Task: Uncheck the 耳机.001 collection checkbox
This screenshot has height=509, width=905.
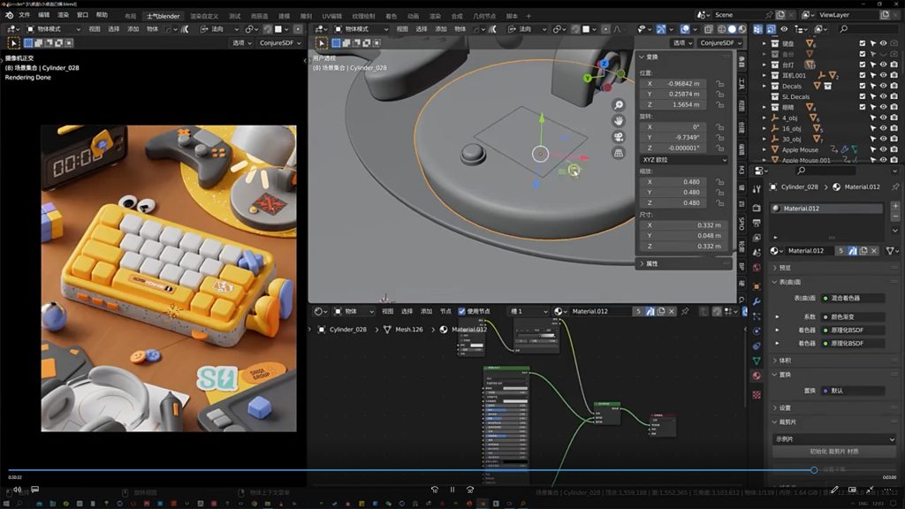Action: 863,75
